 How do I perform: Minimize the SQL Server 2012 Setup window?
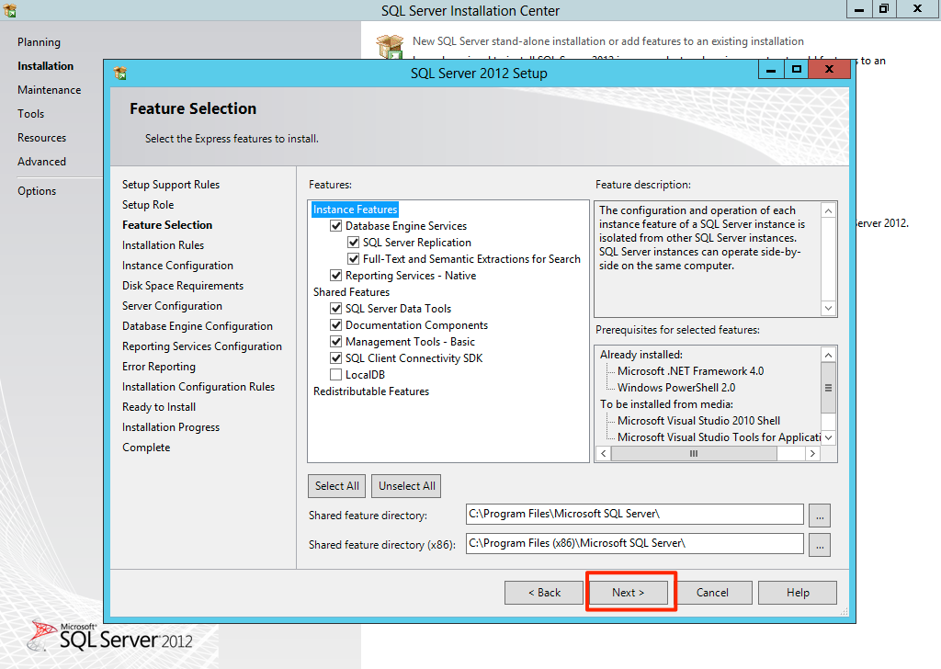[x=771, y=70]
